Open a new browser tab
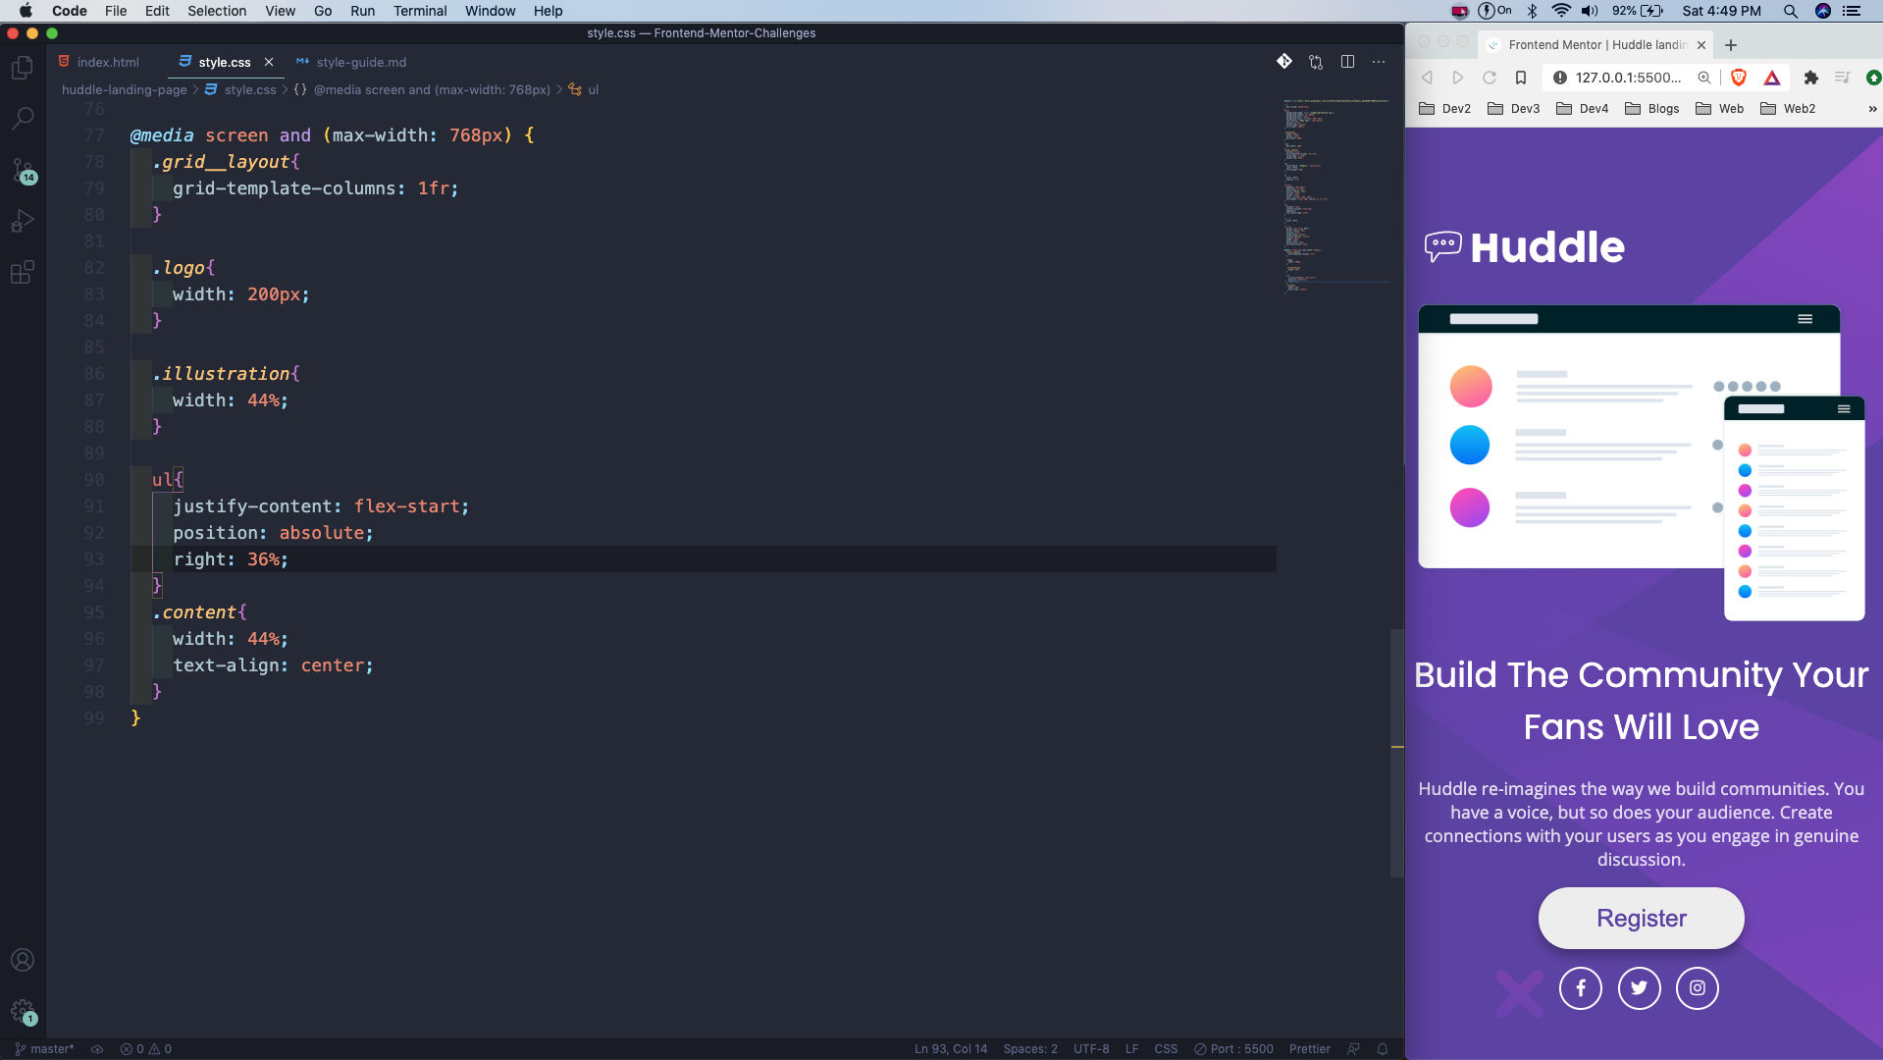 pos(1731,45)
